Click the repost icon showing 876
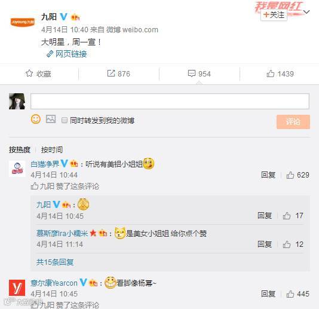The height and width of the screenshot is (309, 319). tap(111, 74)
